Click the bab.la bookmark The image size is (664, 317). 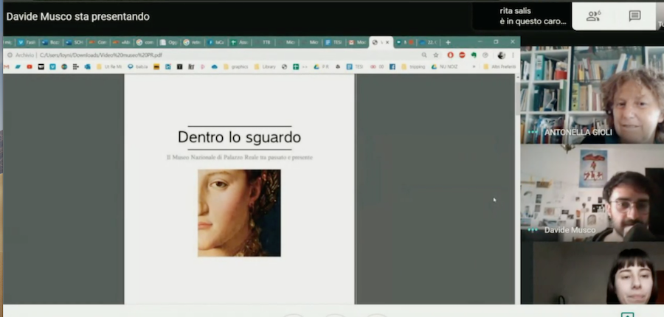point(138,67)
